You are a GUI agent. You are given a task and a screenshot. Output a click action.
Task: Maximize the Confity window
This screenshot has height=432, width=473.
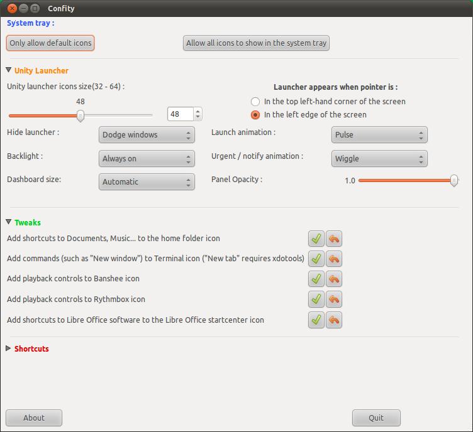35,8
